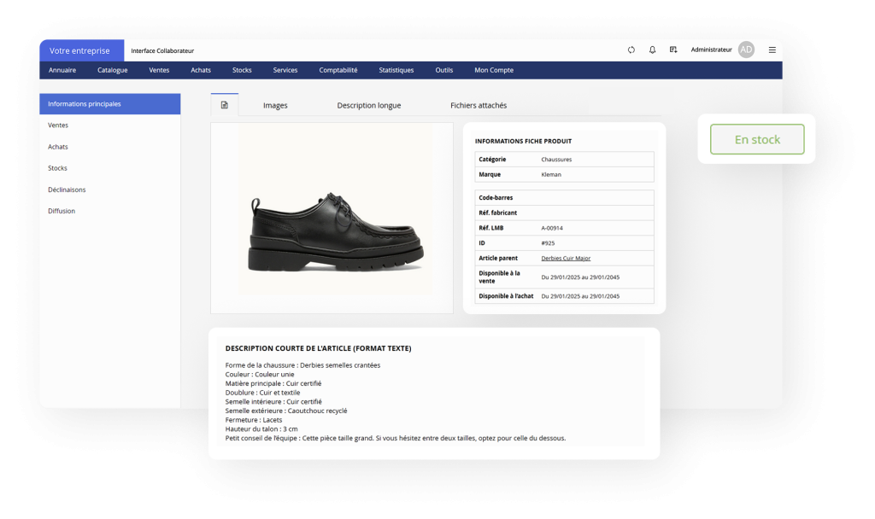Follow the Derbies Cuir Major parent link
This screenshot has height=519, width=875.
click(x=566, y=258)
